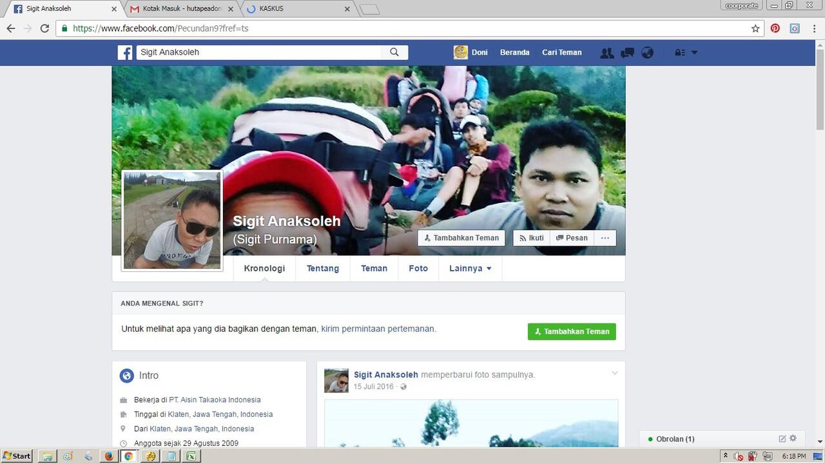Click the Pesan button

point(572,238)
